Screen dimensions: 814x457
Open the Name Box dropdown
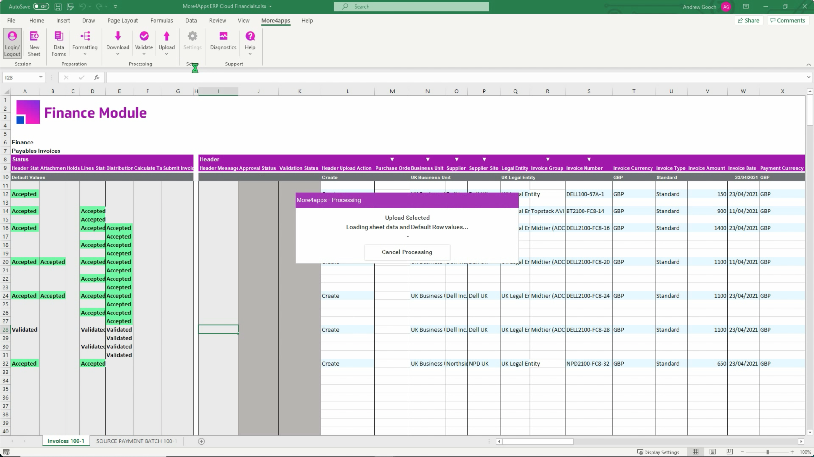click(40, 77)
